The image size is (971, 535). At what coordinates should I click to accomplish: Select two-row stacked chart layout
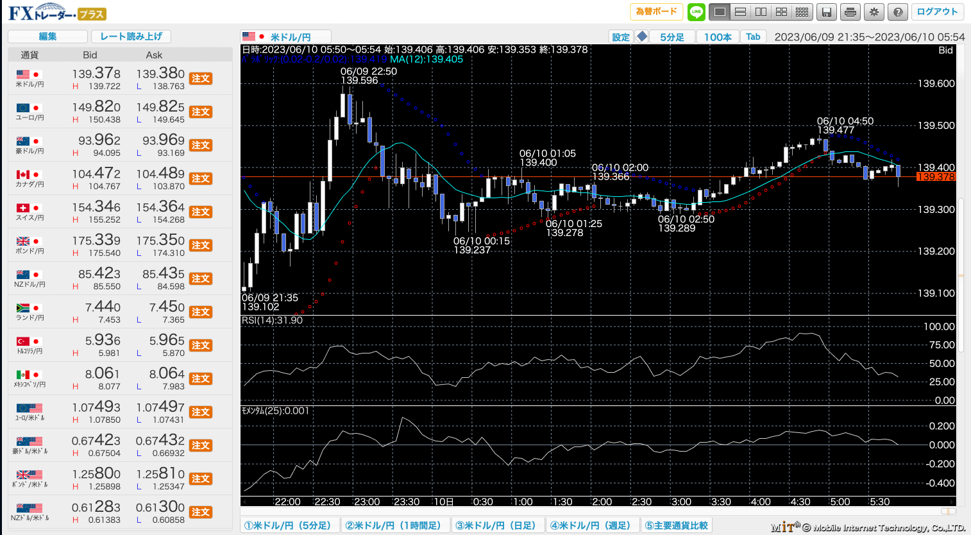[x=740, y=12]
